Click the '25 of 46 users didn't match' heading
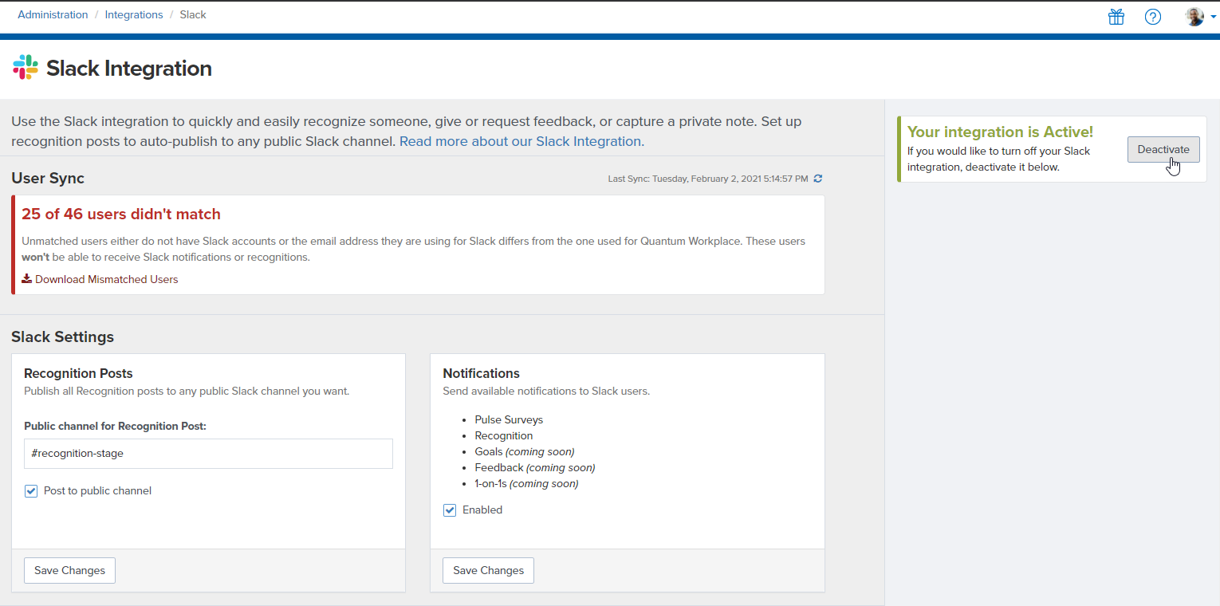 121,214
